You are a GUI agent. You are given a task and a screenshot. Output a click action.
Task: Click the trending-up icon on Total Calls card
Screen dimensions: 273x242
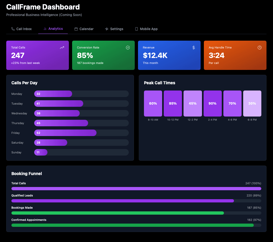click(x=62, y=47)
